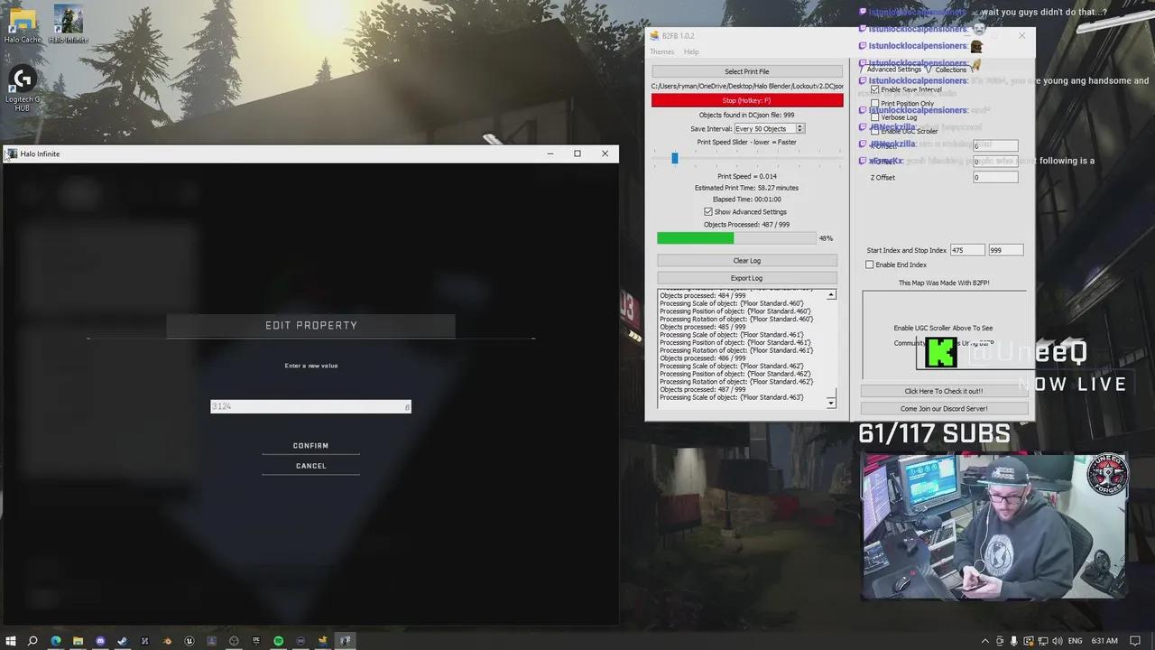1155x650 pixels.
Task: Click the microphone tray icon
Action: (1013, 641)
